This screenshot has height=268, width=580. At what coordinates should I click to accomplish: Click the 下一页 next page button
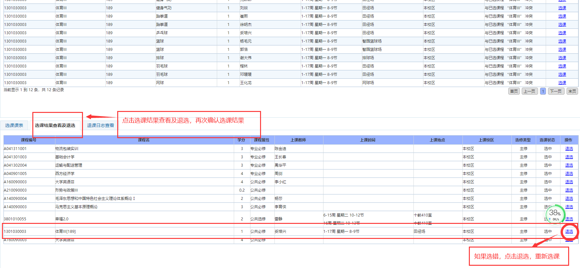pos(556,91)
